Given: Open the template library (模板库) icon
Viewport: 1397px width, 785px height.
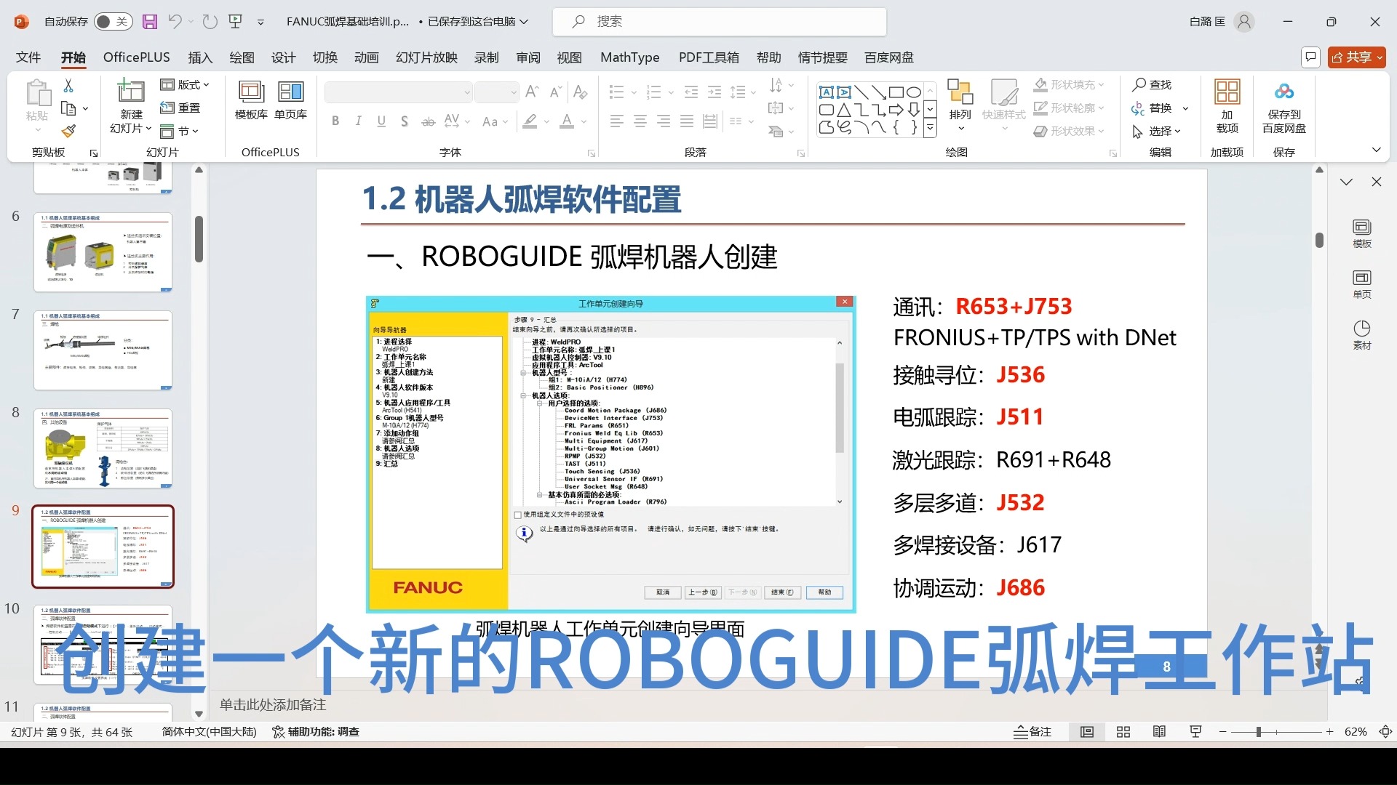Looking at the screenshot, I should click(251, 92).
